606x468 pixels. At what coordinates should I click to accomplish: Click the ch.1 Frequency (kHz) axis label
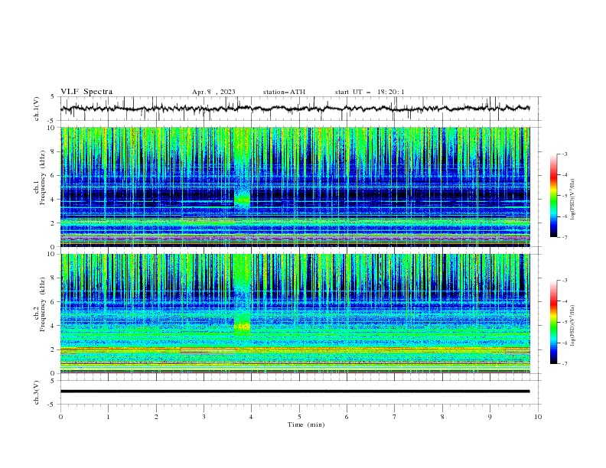coord(40,177)
